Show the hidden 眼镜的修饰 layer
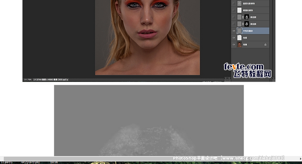The width and height of the screenshot is (302, 164). pyautogui.click(x=234, y=10)
